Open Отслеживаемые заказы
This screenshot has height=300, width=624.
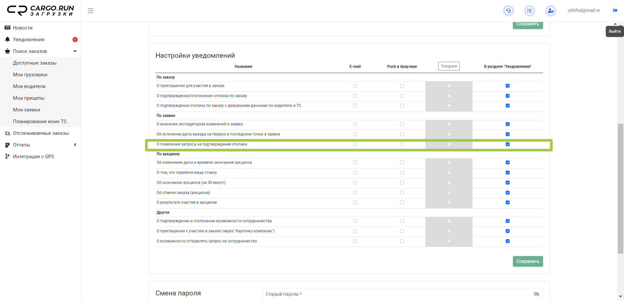(40, 133)
